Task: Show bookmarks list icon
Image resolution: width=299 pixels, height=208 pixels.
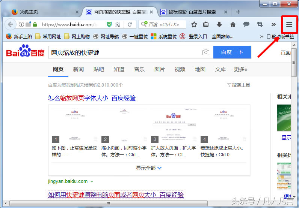Action: coord(206,24)
